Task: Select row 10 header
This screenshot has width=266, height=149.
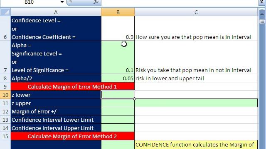Action: click(x=5, y=95)
